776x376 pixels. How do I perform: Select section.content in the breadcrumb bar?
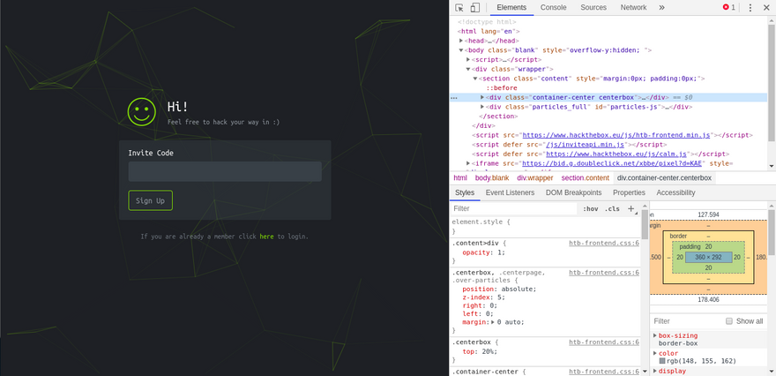[x=585, y=177]
